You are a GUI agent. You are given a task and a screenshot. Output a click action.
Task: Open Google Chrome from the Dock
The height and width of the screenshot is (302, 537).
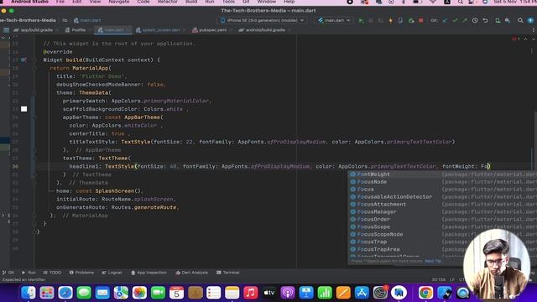coord(425,293)
